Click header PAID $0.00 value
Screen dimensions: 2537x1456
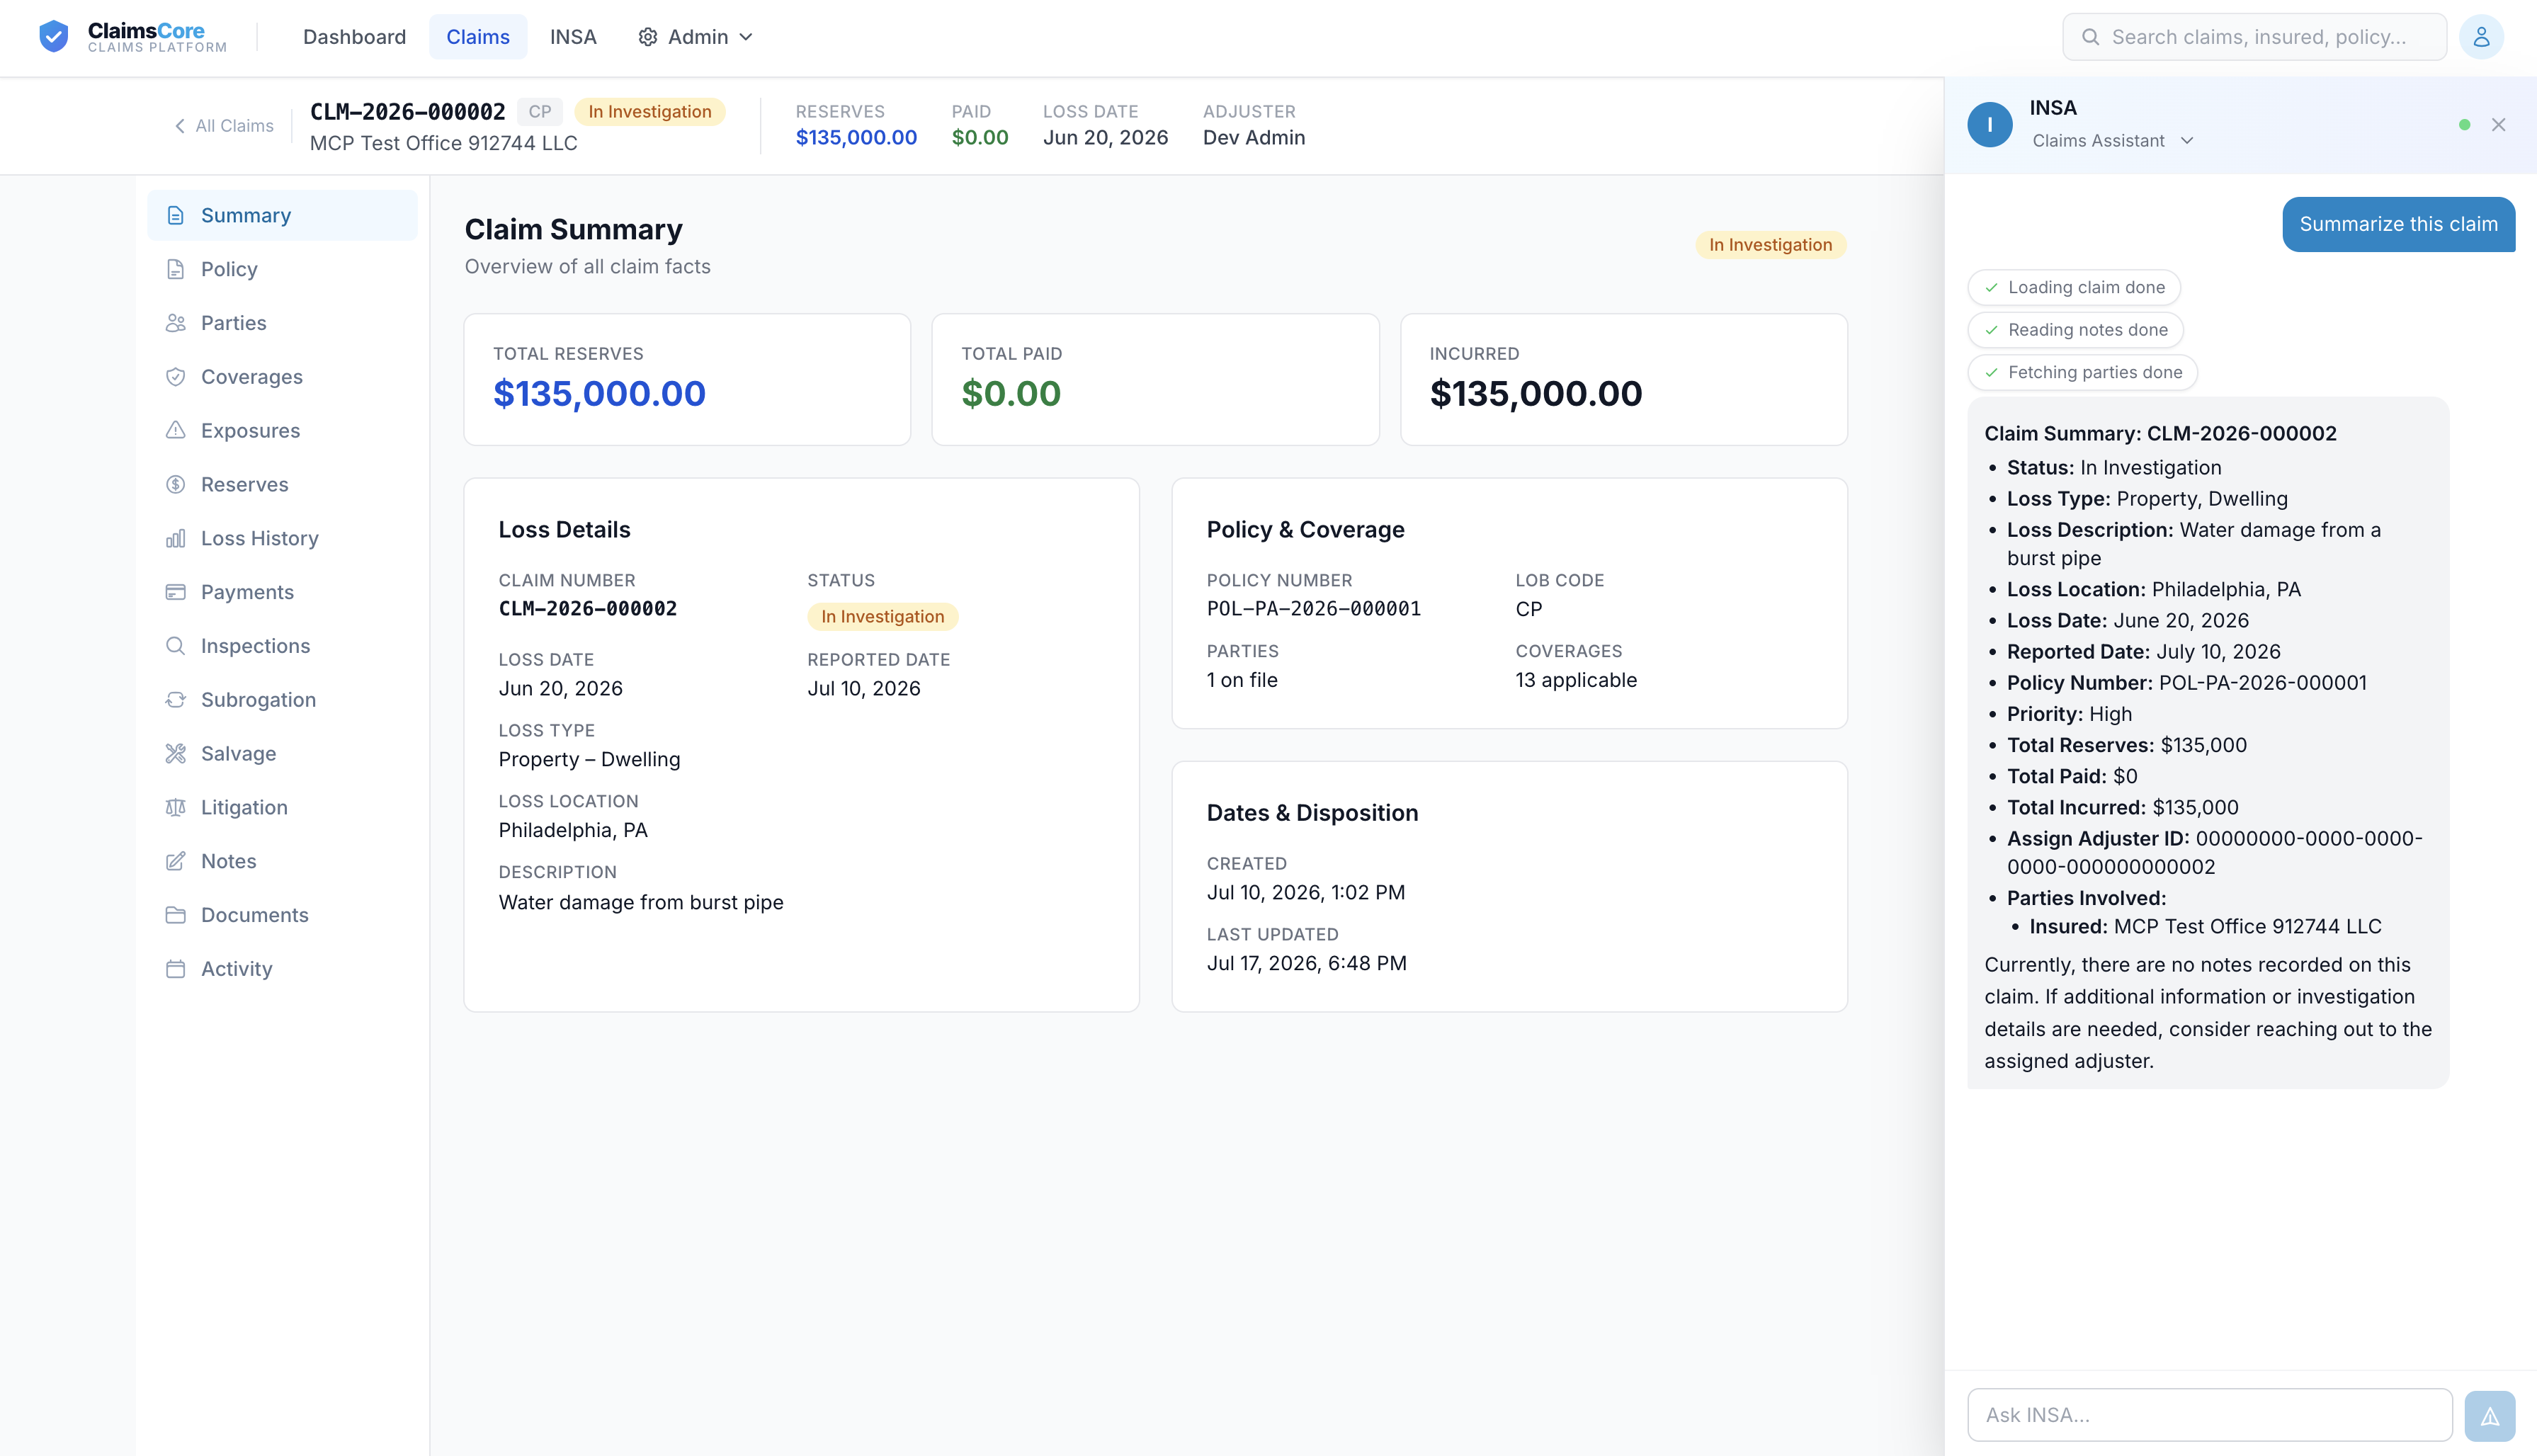980,138
